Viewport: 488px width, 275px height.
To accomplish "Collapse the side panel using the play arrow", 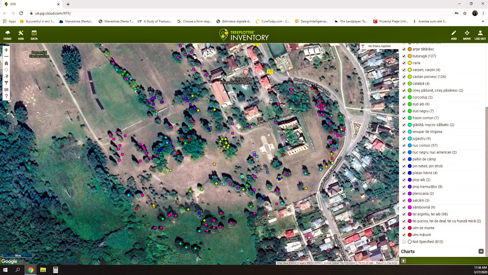I will tap(403, 261).
